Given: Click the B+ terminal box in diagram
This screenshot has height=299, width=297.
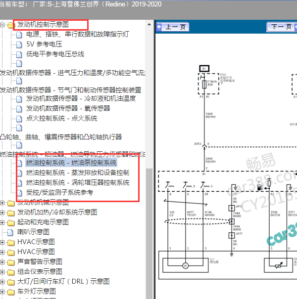Looking at the screenshot, I should coord(204,69).
